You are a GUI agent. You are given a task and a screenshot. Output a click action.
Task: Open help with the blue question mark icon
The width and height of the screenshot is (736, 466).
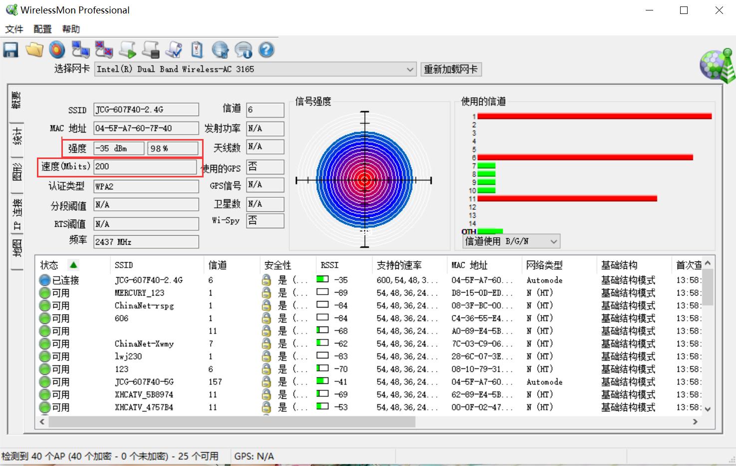click(x=266, y=50)
